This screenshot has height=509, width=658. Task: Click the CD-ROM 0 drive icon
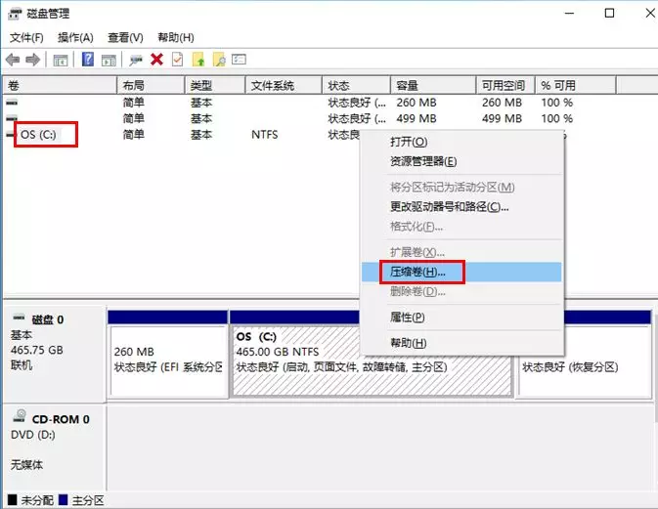(x=20, y=416)
